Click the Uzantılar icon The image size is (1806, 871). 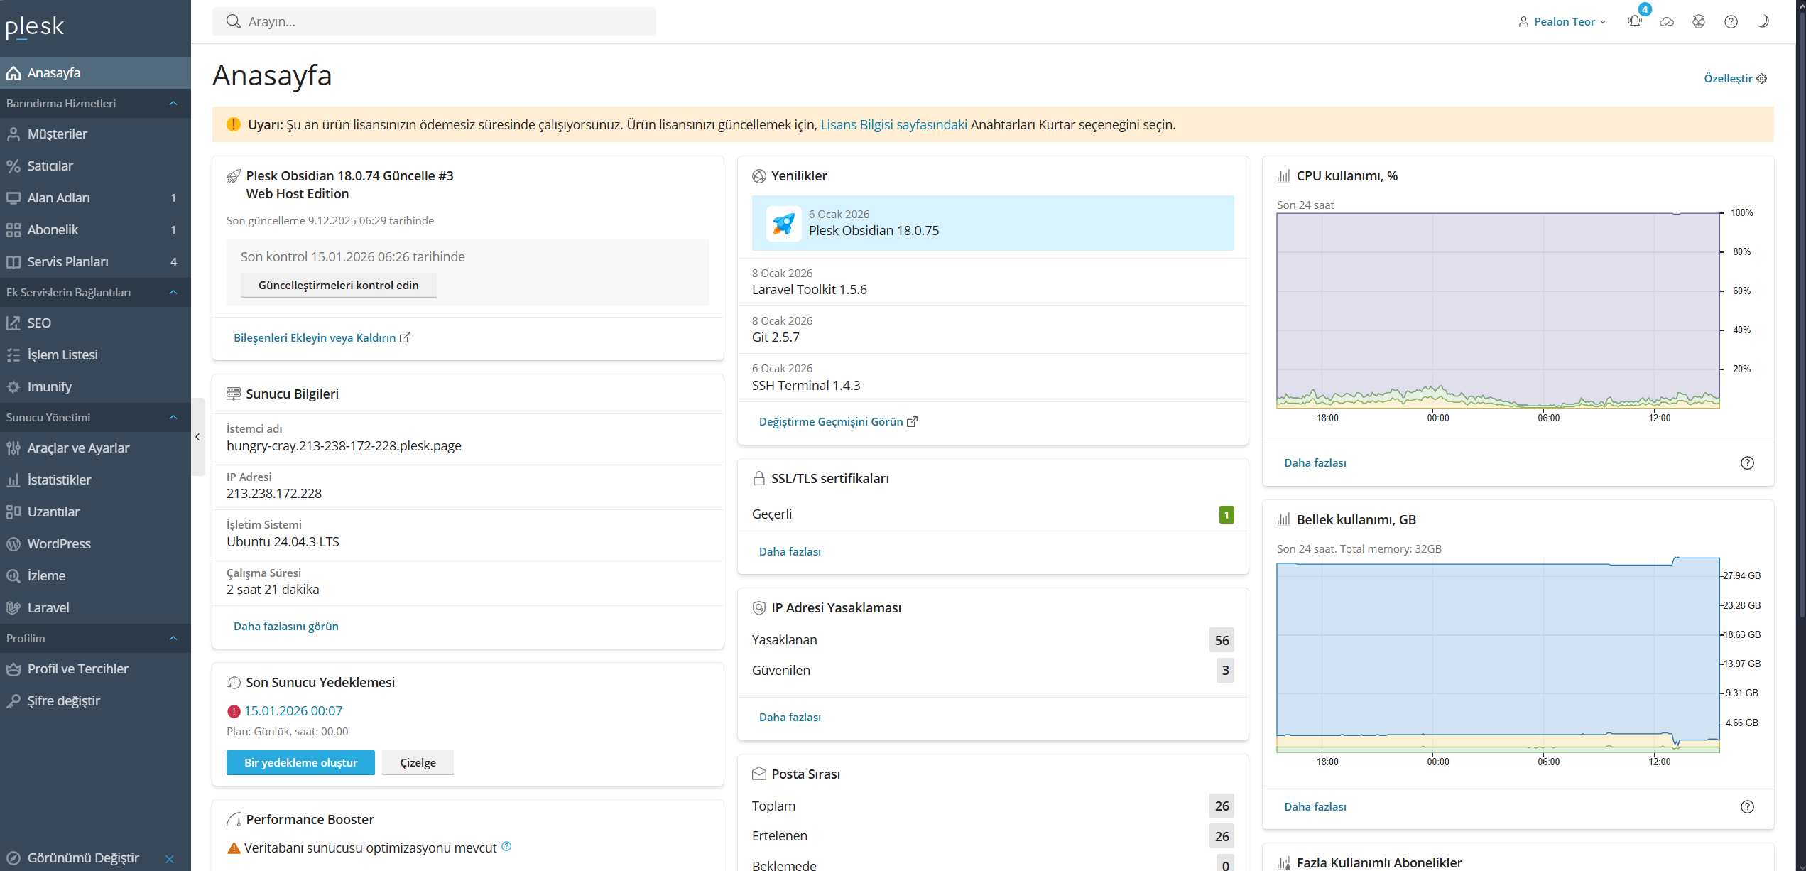coord(13,512)
